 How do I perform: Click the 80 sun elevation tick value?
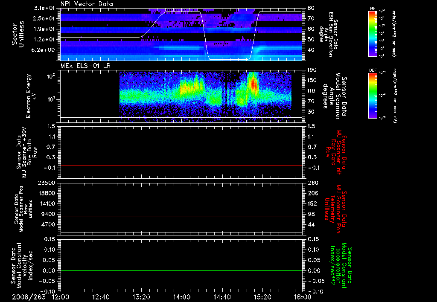311,8
